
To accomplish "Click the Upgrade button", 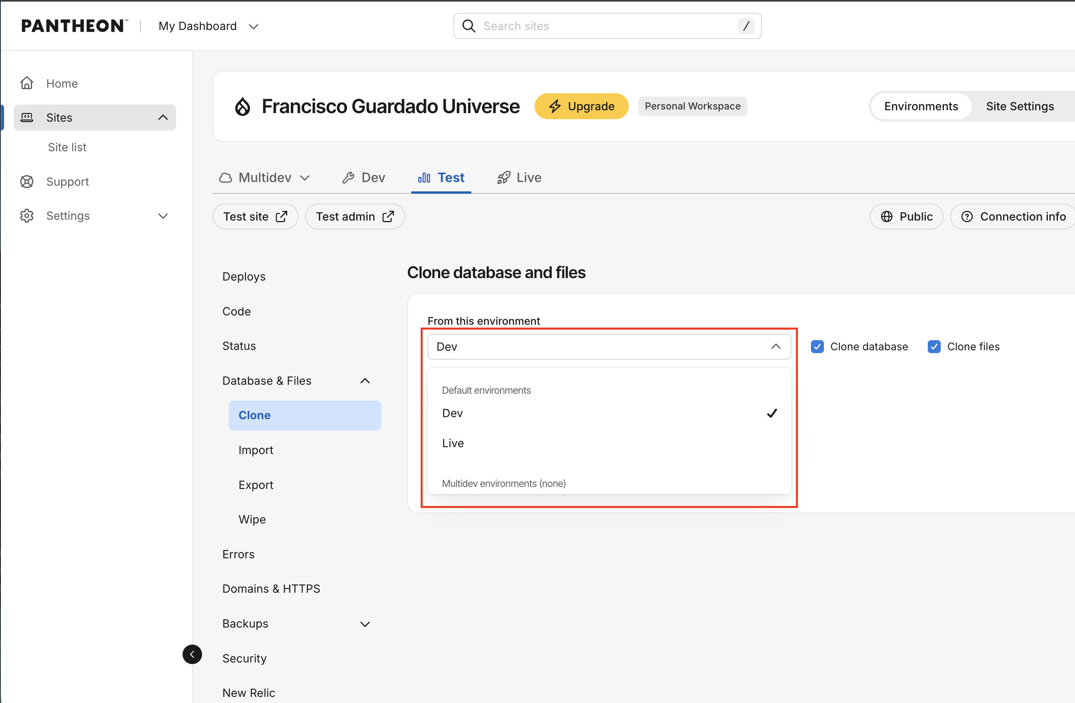I will point(581,106).
